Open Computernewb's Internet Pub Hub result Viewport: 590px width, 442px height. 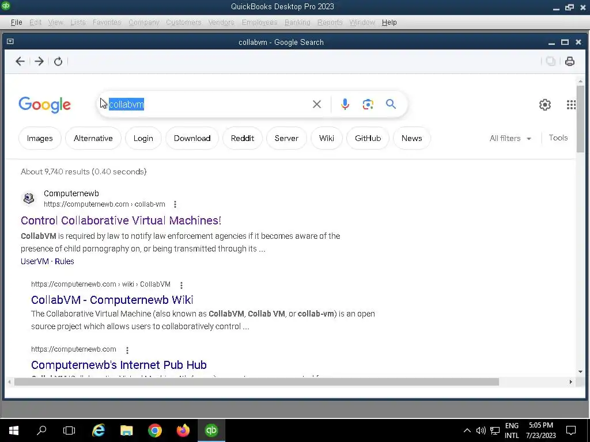coord(119,364)
